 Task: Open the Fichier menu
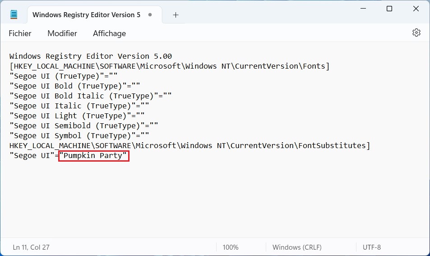tap(20, 33)
